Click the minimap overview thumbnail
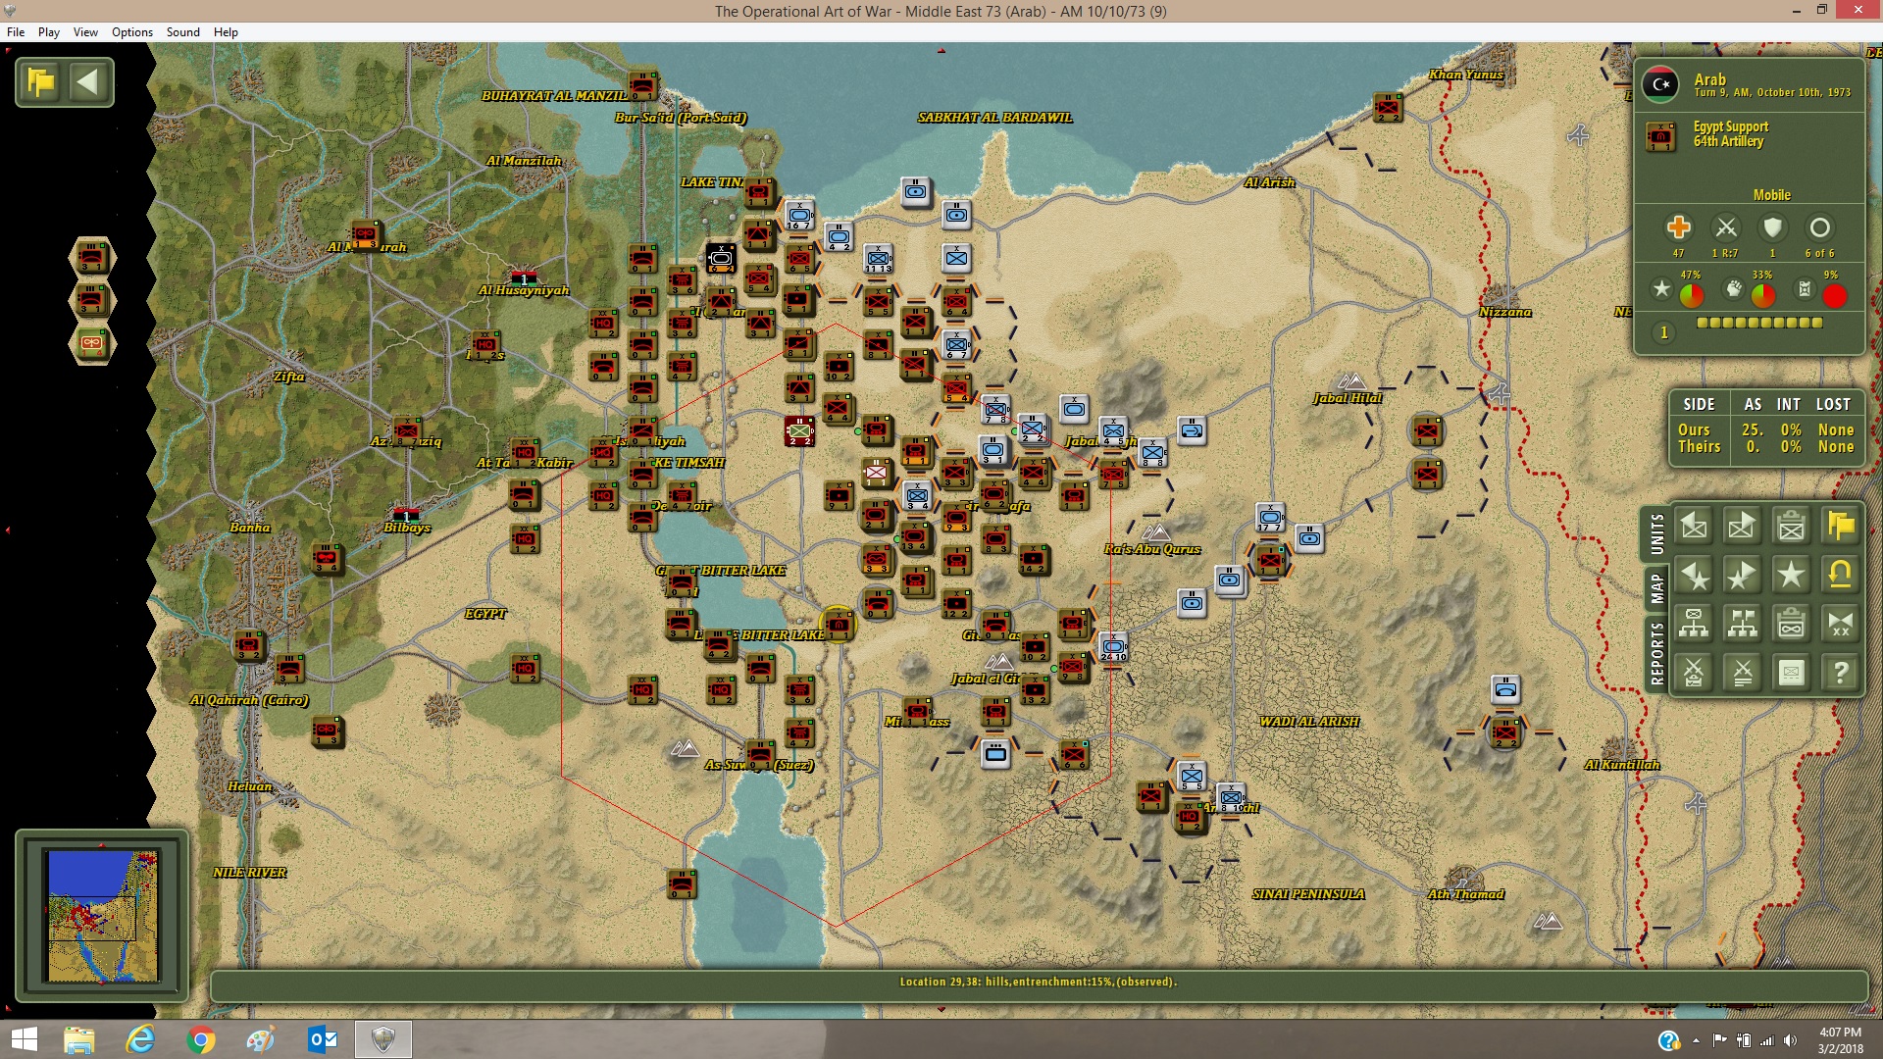 pyautogui.click(x=102, y=916)
